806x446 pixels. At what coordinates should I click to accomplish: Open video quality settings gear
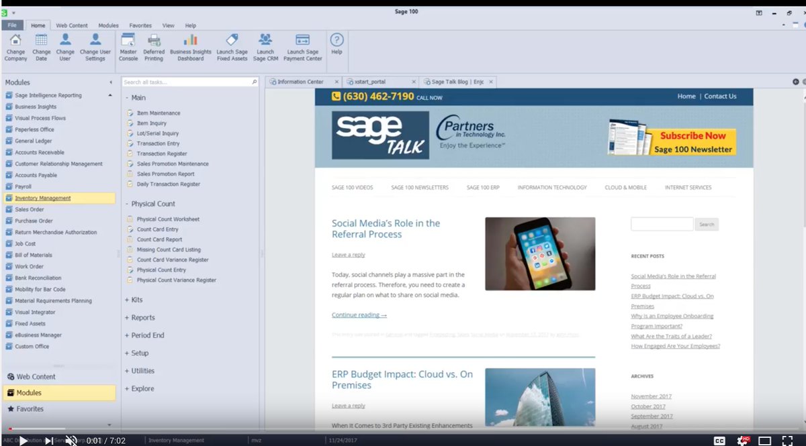pyautogui.click(x=742, y=440)
